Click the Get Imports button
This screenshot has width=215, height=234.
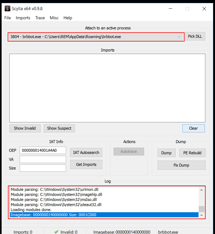point(86,164)
